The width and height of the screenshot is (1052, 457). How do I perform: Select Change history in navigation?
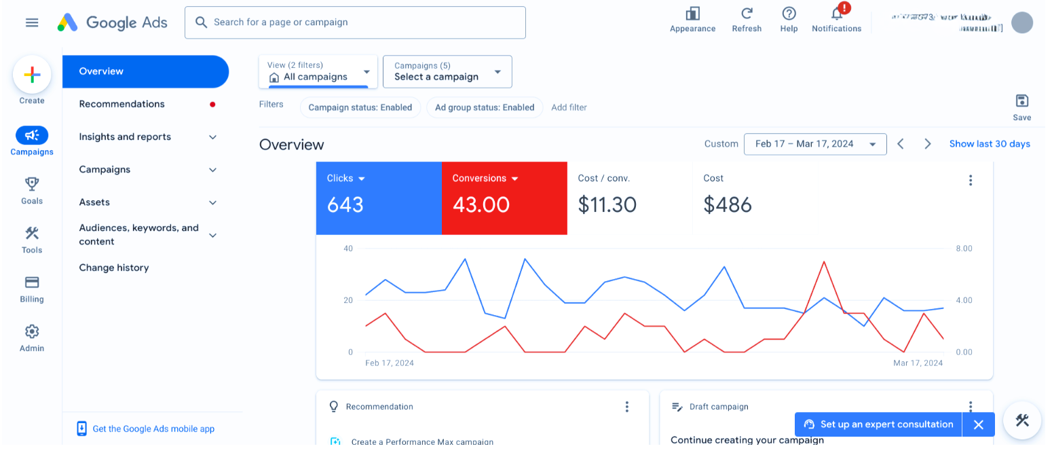(114, 268)
